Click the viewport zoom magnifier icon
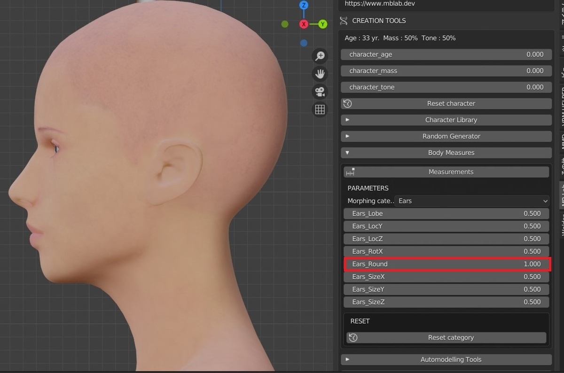 tap(320, 56)
